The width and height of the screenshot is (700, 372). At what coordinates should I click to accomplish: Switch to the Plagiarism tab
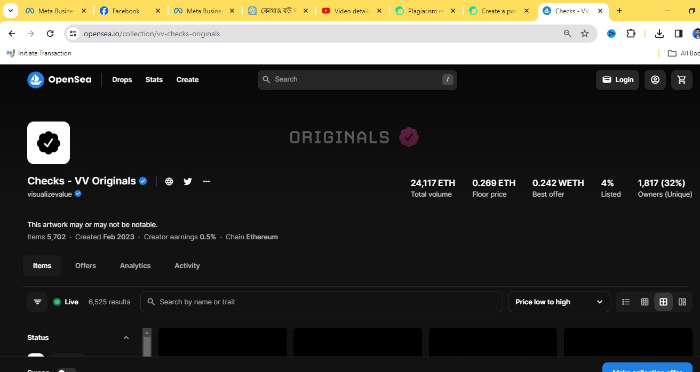tap(426, 11)
